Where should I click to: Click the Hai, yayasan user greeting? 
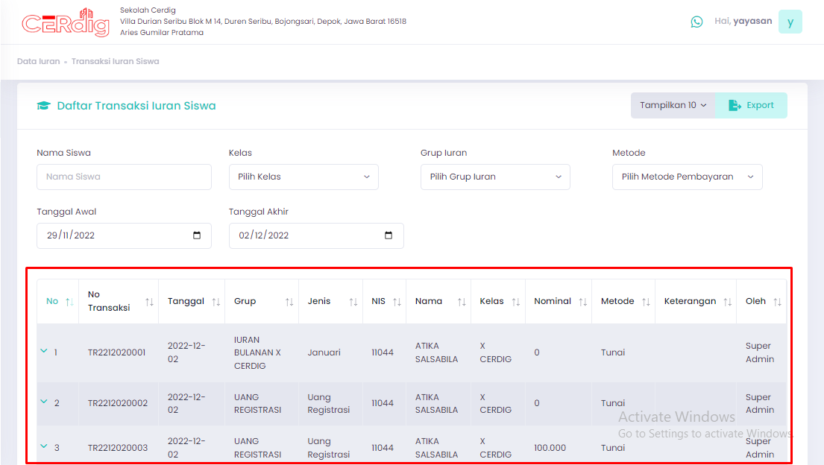[x=743, y=21]
